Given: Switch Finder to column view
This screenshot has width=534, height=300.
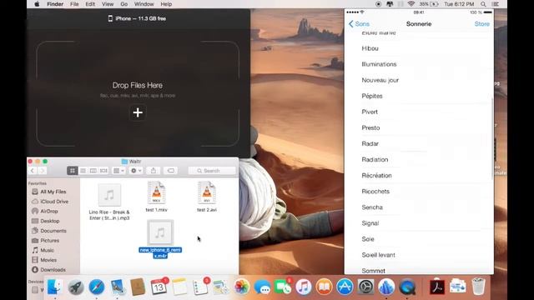Looking at the screenshot, I should 93,170.
